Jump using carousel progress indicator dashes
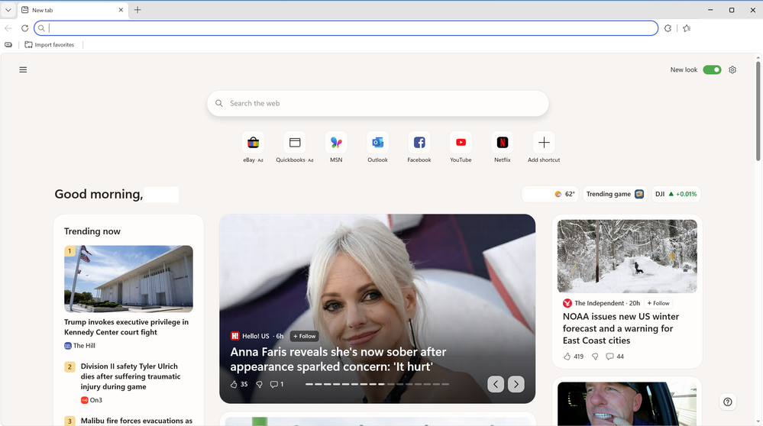Image resolution: width=763 pixels, height=426 pixels. pos(377,384)
